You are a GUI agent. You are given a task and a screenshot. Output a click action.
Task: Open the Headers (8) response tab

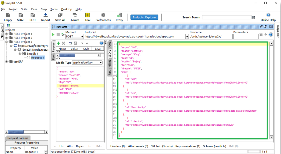(x=118, y=146)
